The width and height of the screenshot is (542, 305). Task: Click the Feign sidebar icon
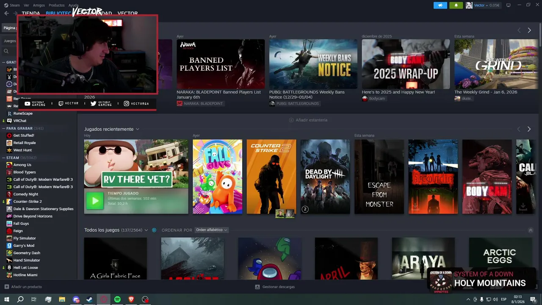pyautogui.click(x=9, y=231)
